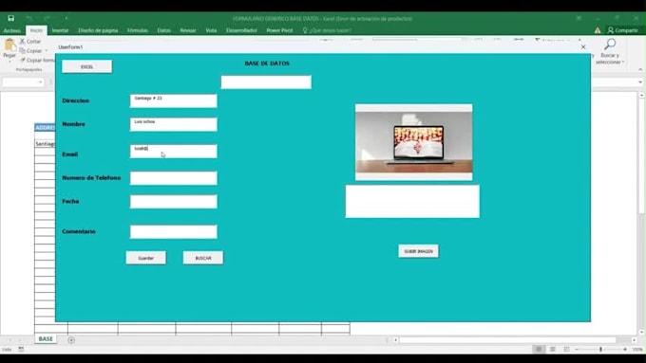Open the Desarrollador ribbon tab

coord(241,30)
